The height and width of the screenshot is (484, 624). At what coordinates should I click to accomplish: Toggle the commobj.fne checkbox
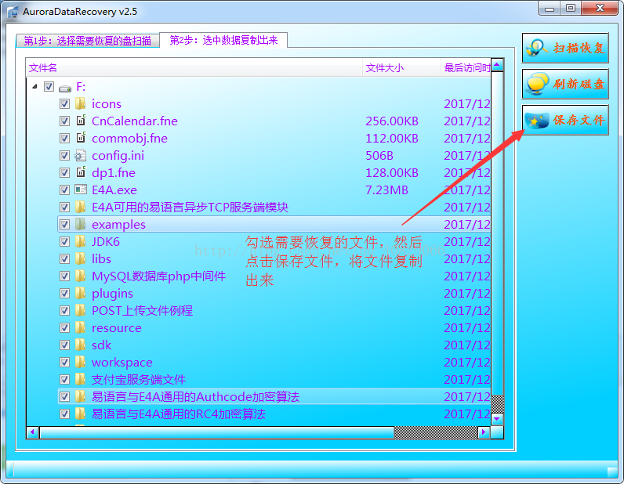click(64, 139)
